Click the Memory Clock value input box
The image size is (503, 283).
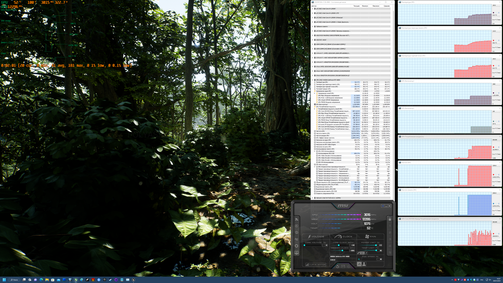coord(352,250)
